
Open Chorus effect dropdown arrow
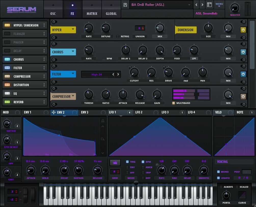pos(73,51)
